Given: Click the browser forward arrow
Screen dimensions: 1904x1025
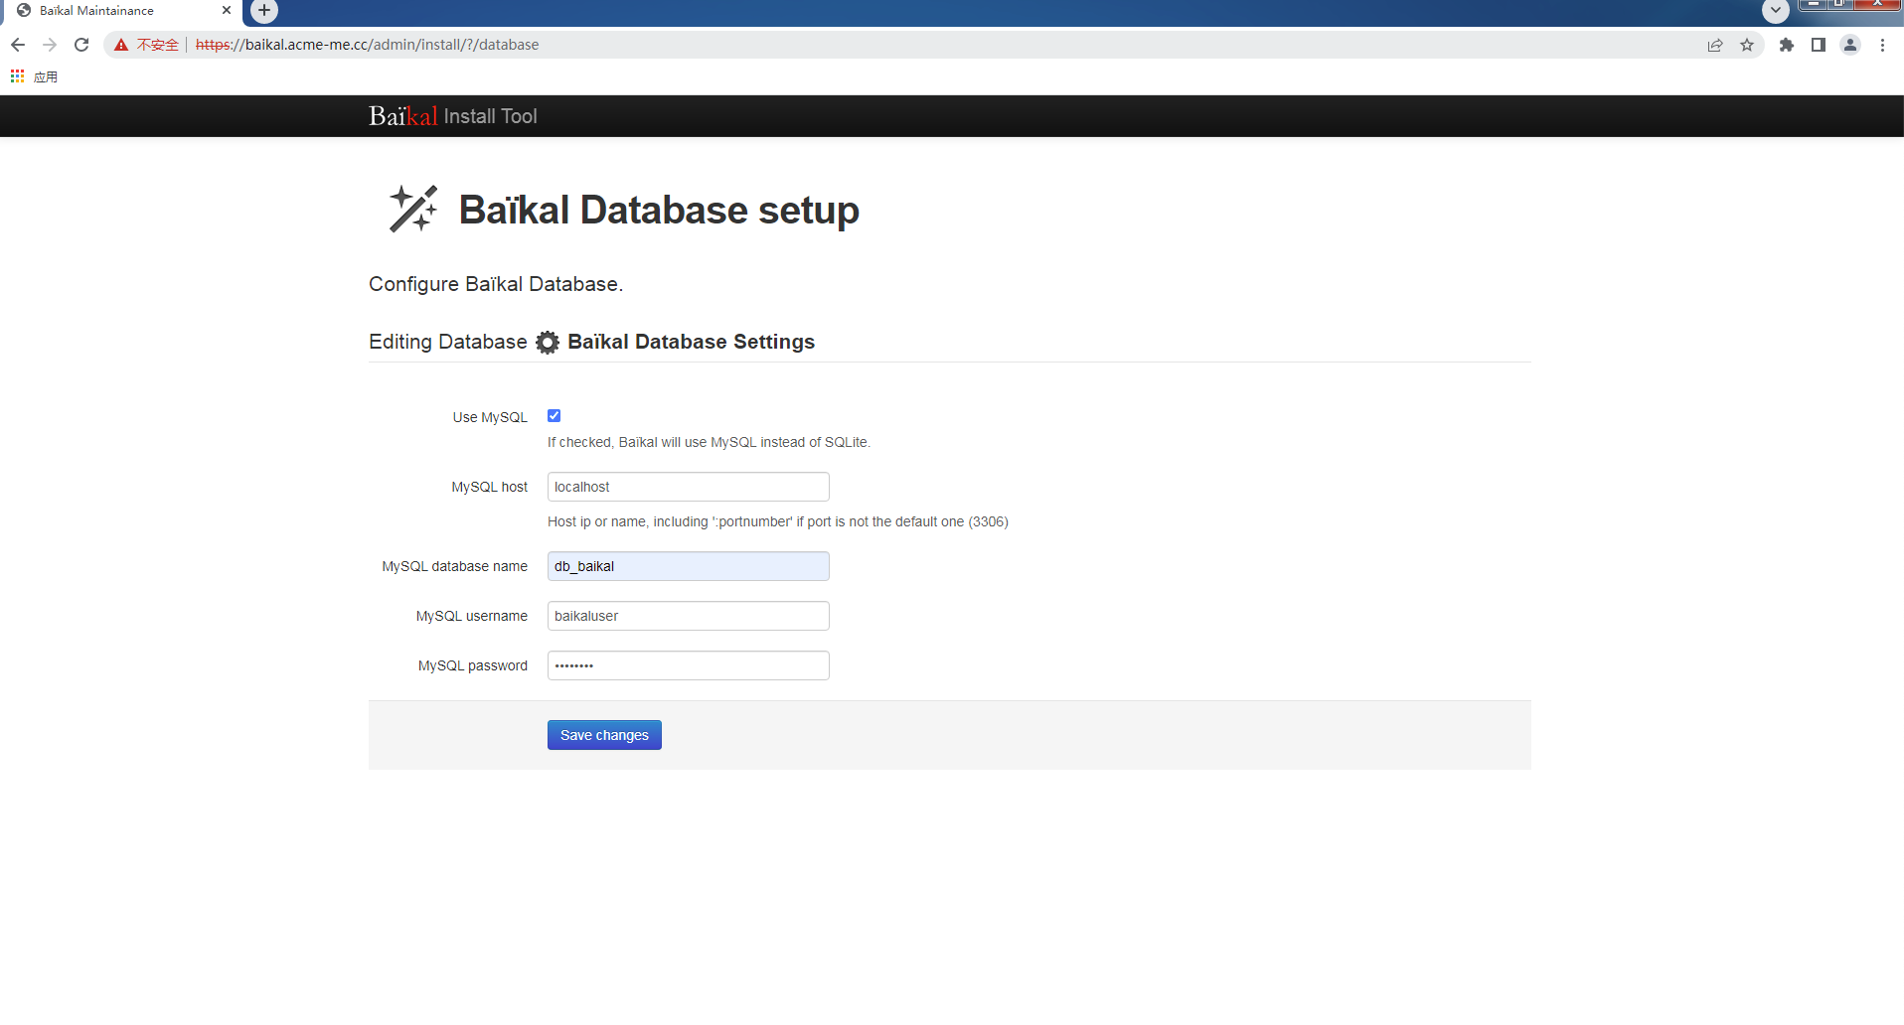Looking at the screenshot, I should point(50,45).
